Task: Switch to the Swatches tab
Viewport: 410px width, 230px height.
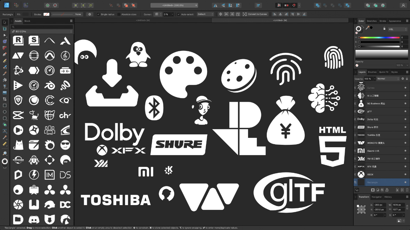Action: pos(371,21)
